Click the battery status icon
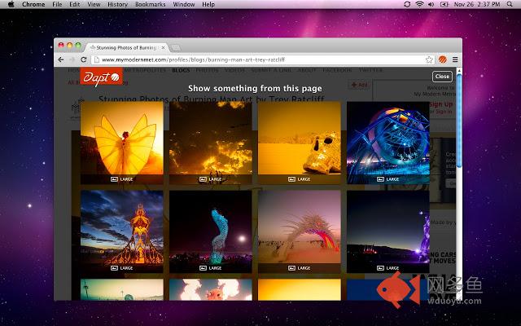The width and height of the screenshot is (521, 326). (444, 4)
